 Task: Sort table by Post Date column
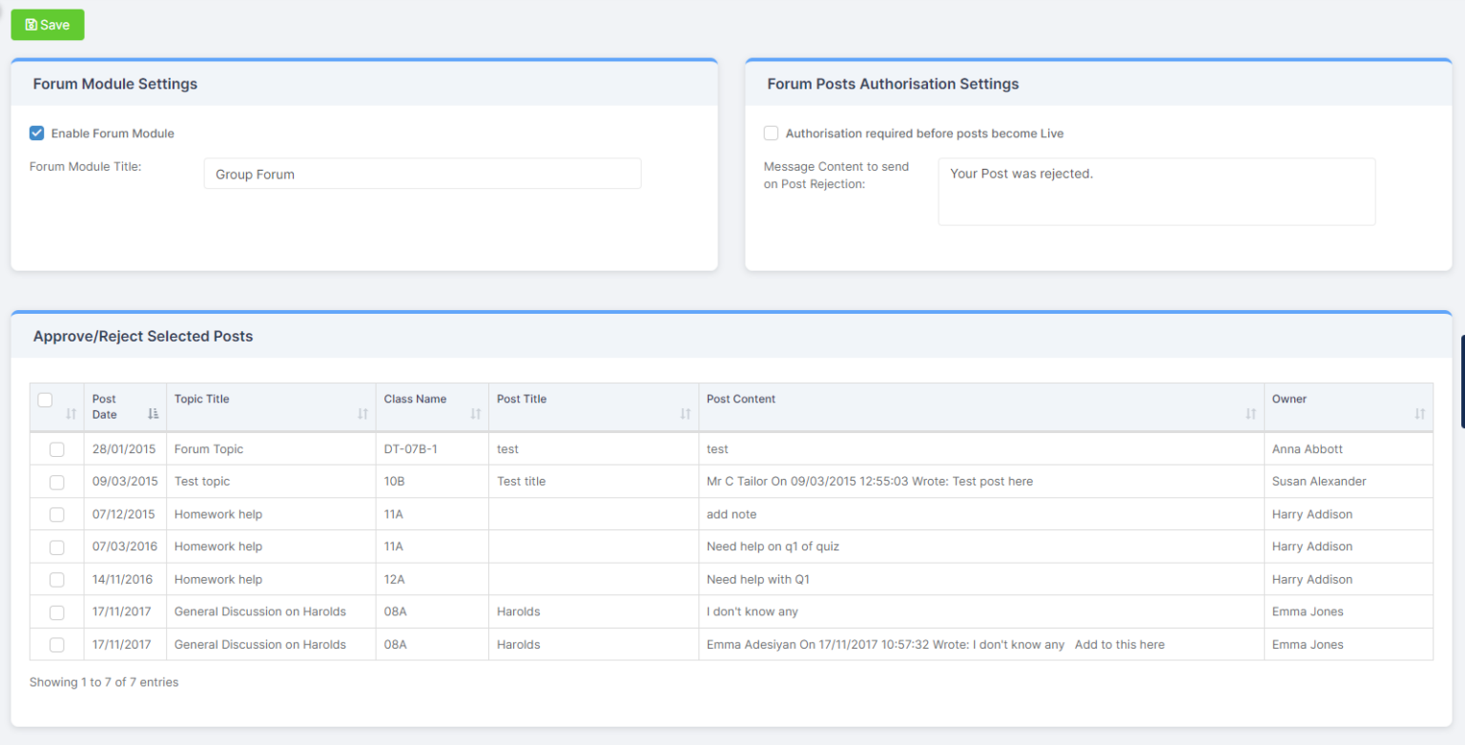[x=152, y=413]
